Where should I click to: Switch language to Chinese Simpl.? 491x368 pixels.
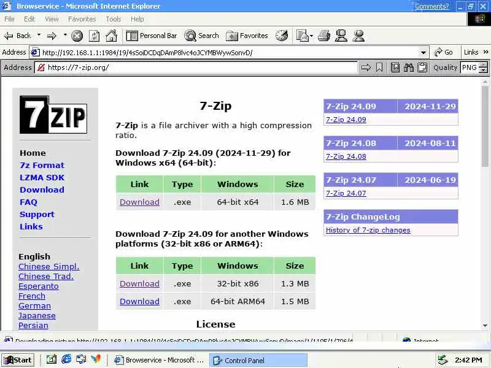[49, 267]
